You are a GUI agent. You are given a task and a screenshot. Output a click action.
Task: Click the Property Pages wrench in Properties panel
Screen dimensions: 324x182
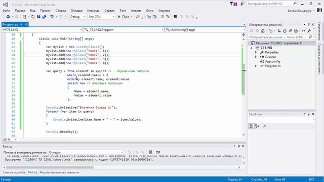[x=265, y=126]
